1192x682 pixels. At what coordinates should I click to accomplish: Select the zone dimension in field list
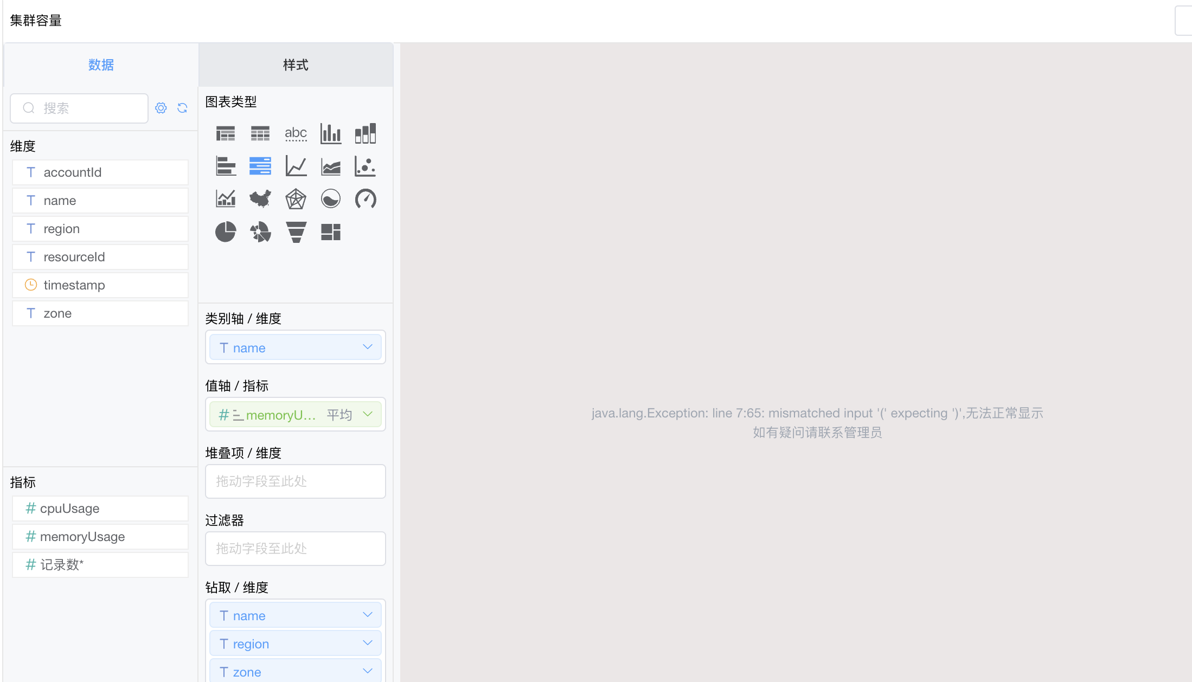(100, 313)
